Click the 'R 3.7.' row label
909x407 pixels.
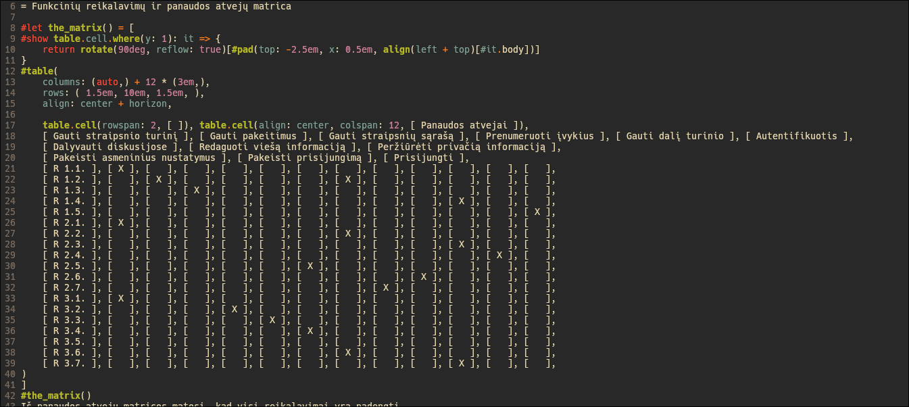point(70,363)
